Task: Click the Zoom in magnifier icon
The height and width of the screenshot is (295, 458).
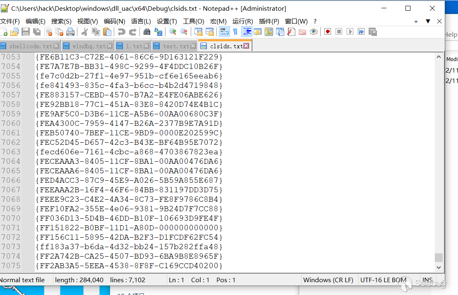Action: 173,32
